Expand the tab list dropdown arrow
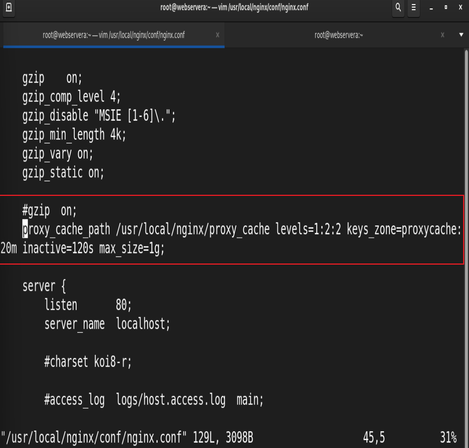Screen dimensions: 469x448 pos(461,35)
